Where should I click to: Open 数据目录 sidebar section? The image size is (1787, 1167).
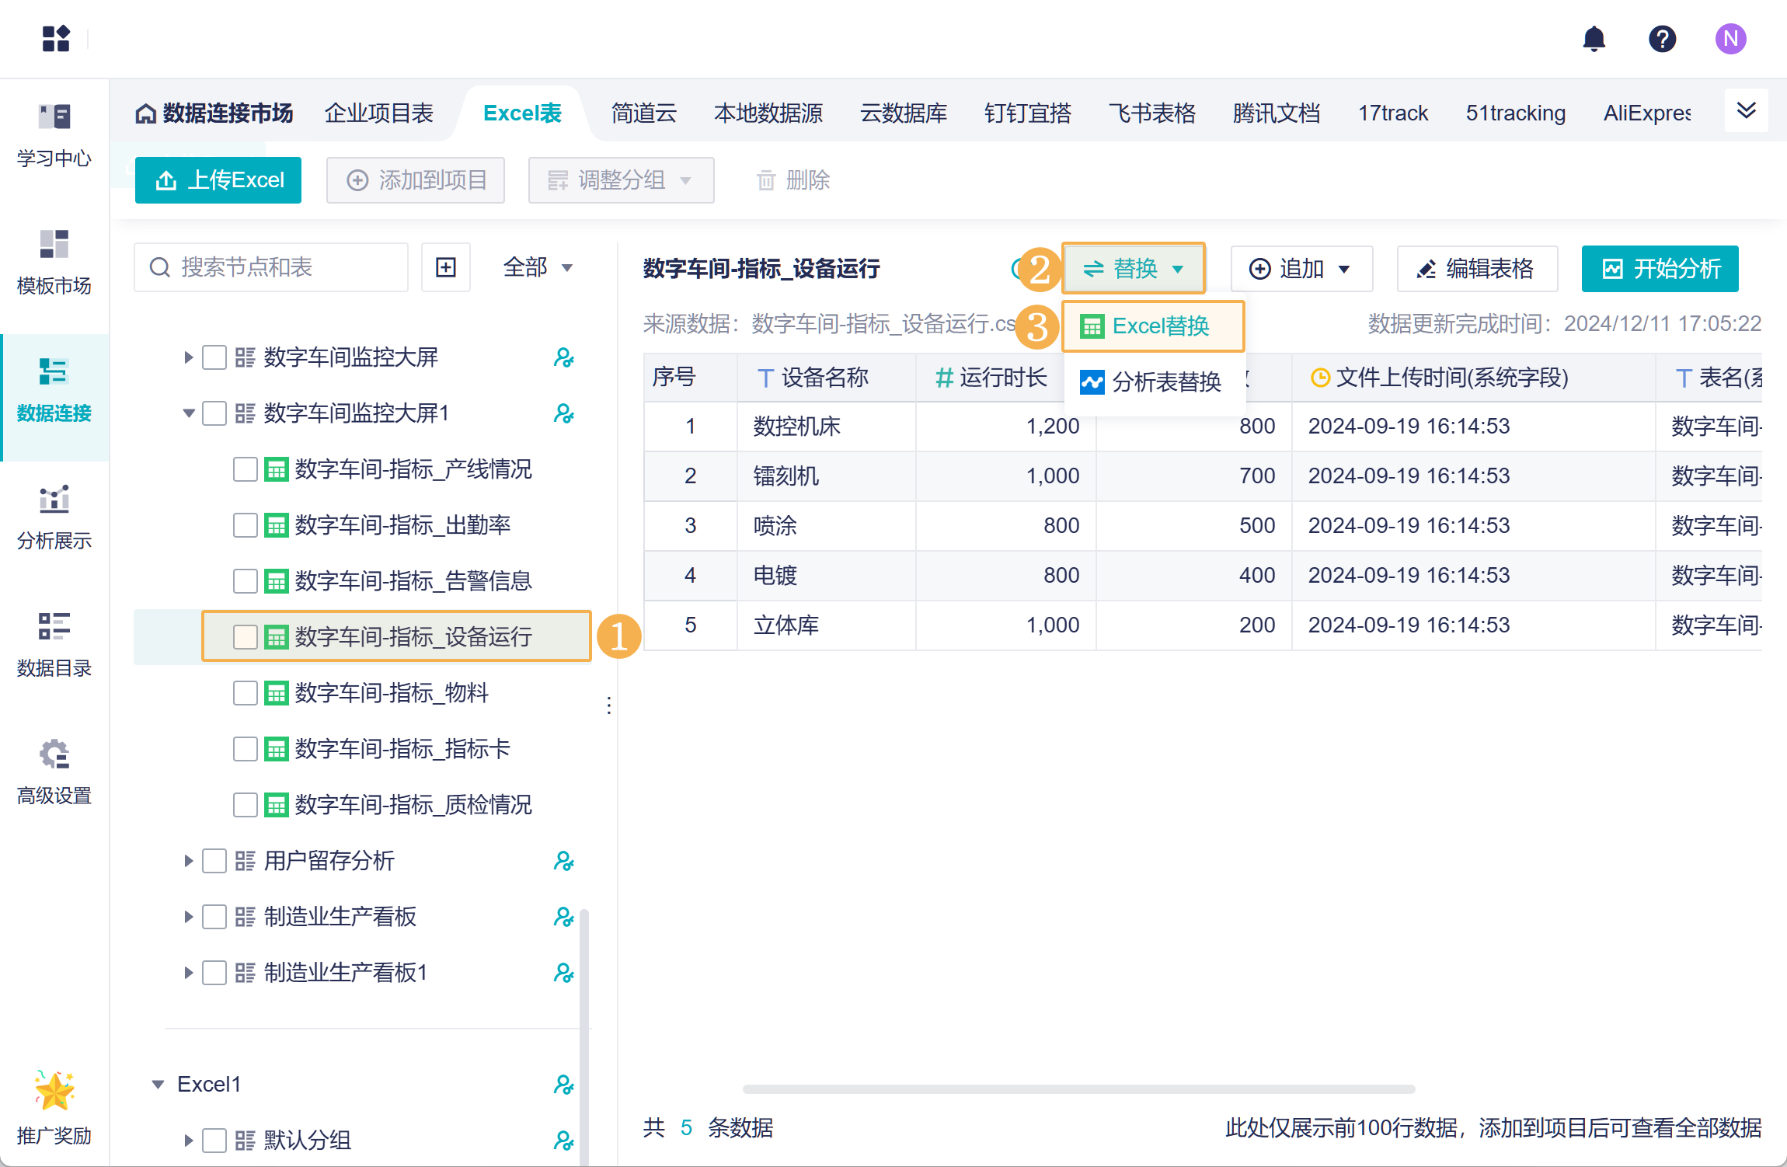[x=54, y=644]
